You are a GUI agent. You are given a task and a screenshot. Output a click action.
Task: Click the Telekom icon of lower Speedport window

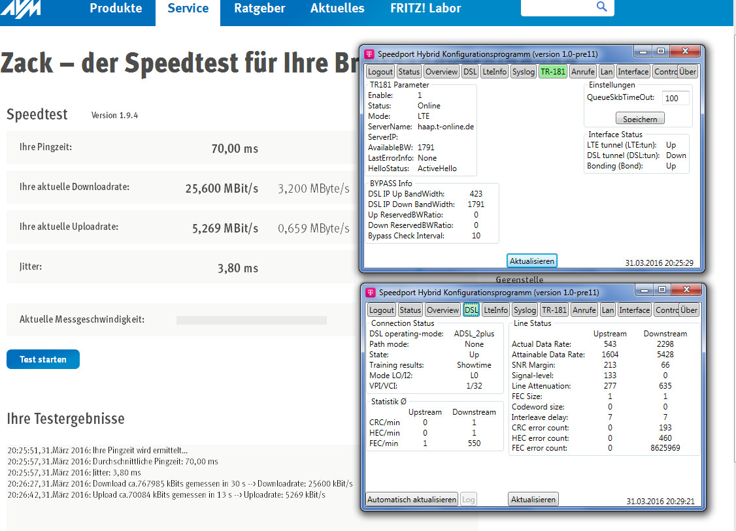(371, 292)
